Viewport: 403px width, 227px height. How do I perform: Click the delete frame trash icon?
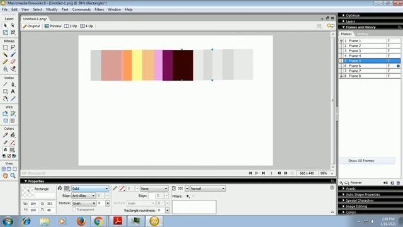coord(398,183)
